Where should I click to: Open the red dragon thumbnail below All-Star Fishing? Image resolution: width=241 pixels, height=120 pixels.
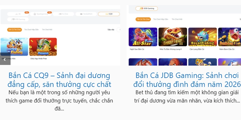[143, 62]
